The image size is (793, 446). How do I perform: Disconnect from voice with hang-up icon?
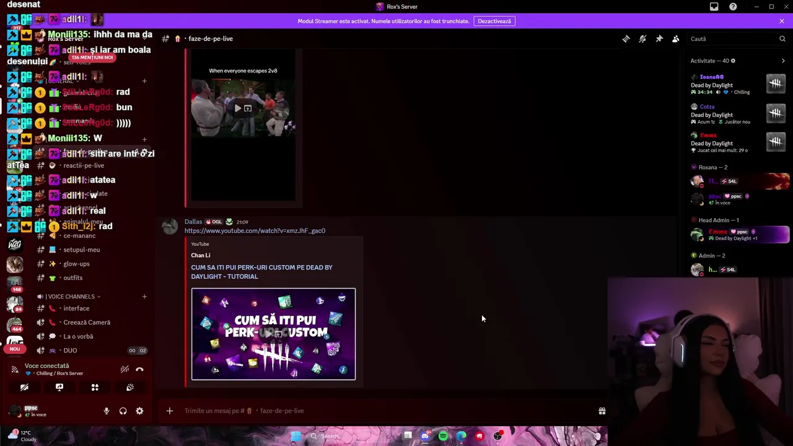point(139,369)
